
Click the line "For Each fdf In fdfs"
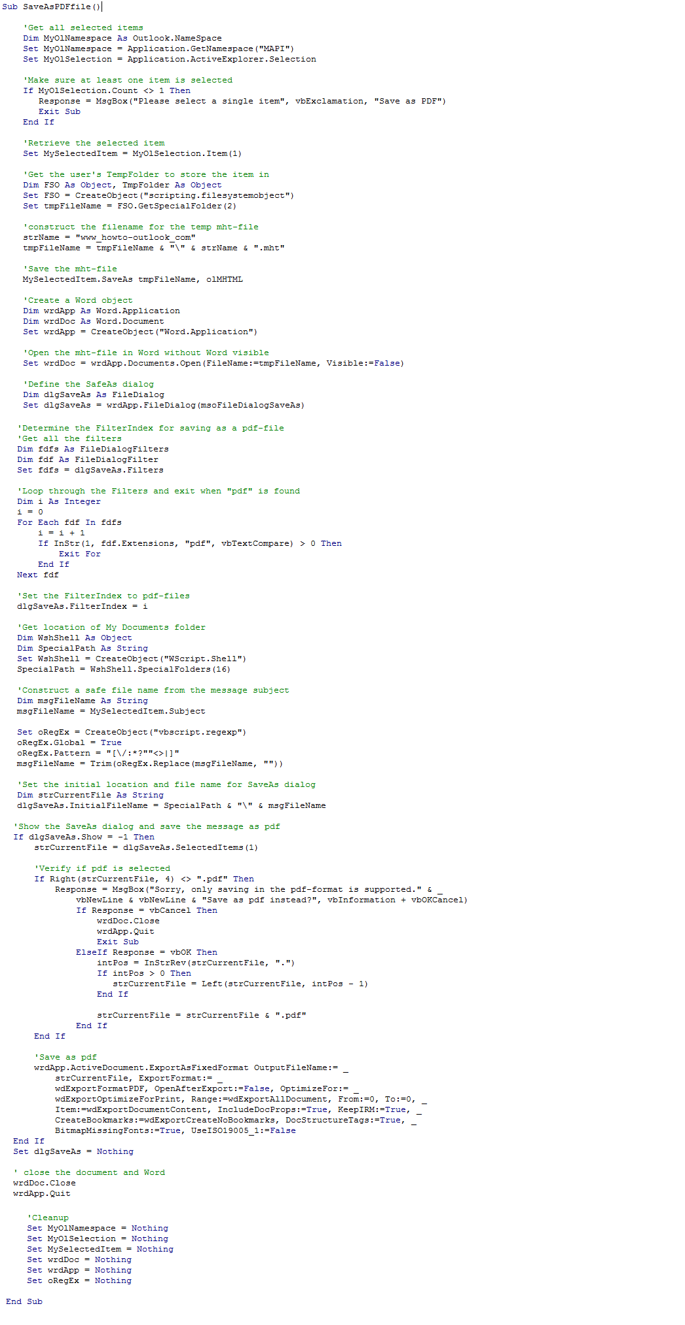(x=69, y=522)
